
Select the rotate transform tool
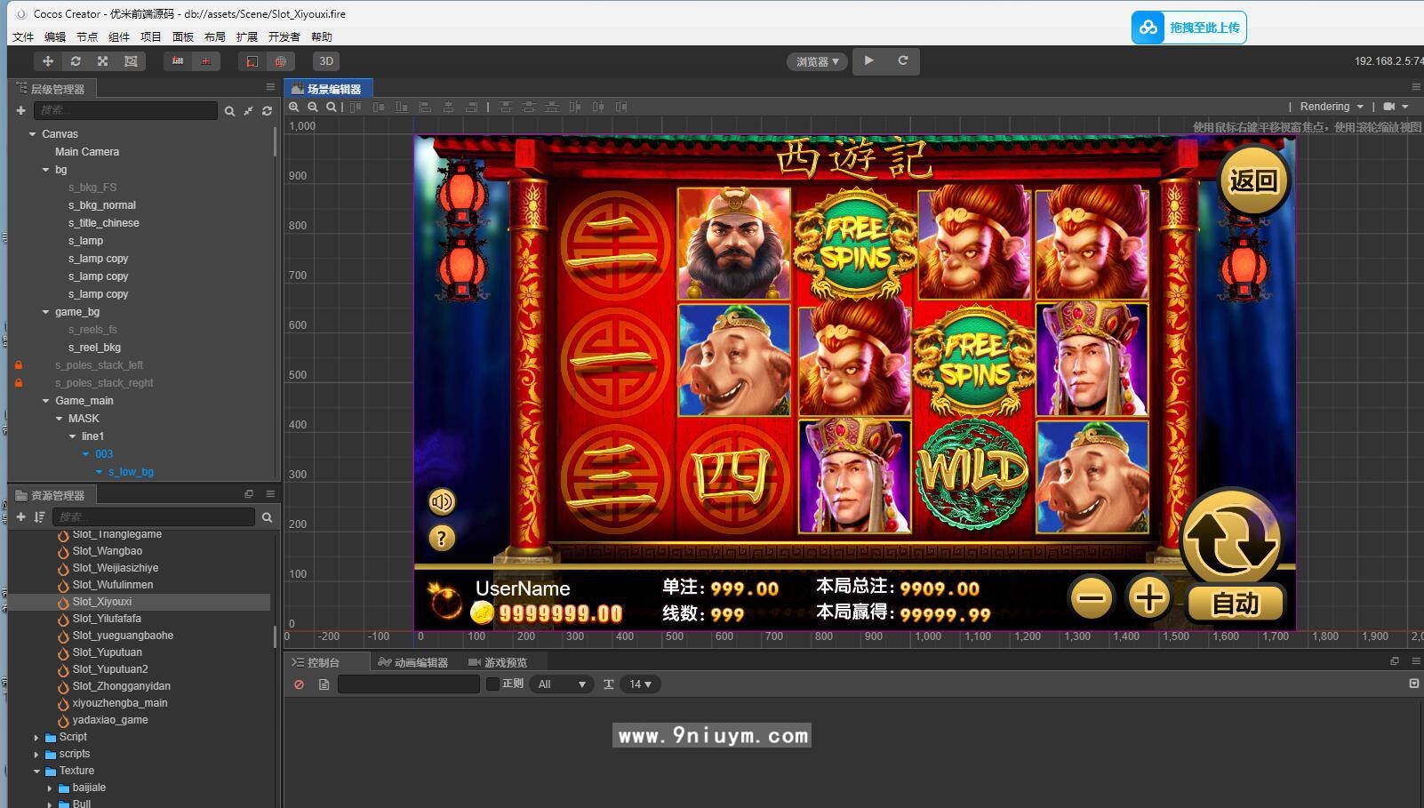[x=76, y=61]
